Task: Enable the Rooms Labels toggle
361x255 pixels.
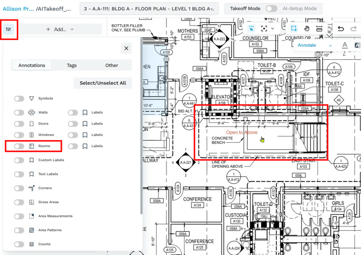Action: [73, 146]
